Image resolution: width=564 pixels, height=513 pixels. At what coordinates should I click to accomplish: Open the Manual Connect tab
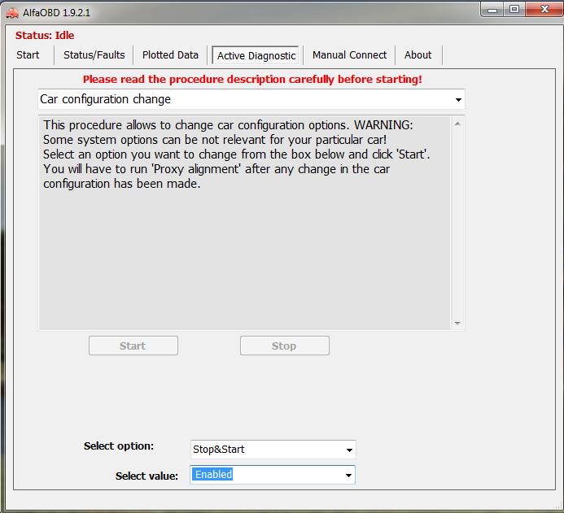(349, 55)
